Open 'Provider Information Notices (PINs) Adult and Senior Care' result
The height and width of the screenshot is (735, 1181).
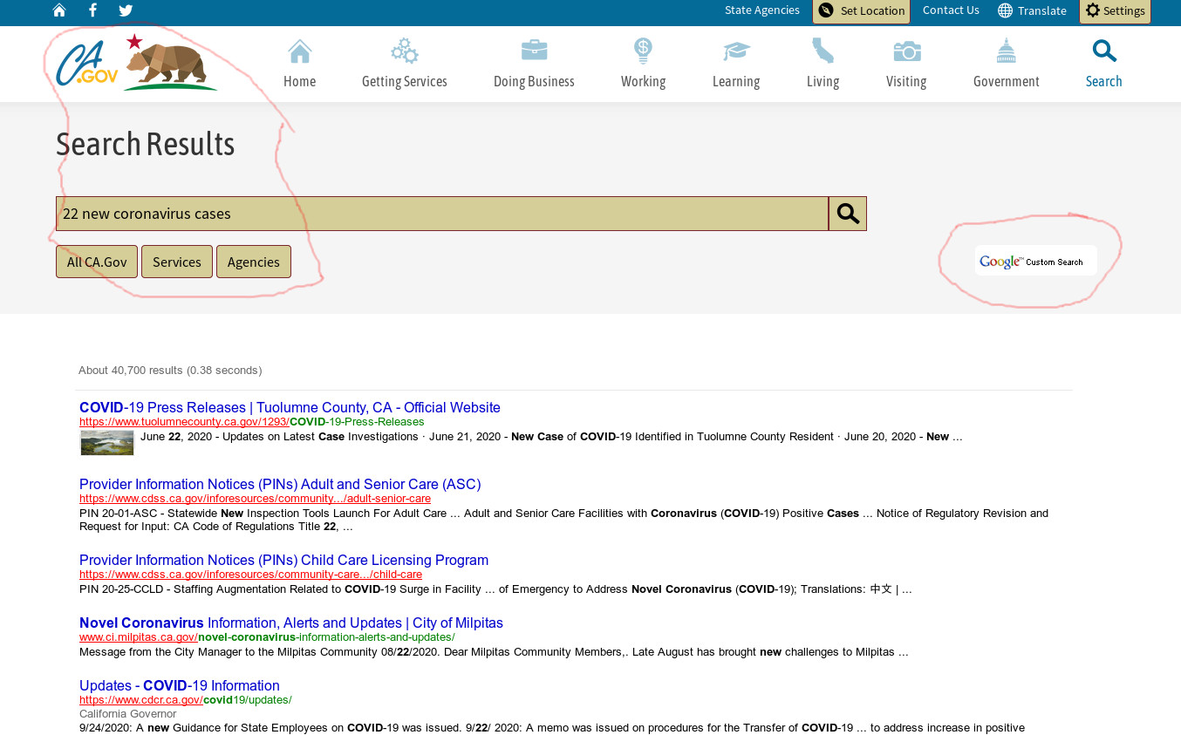(280, 484)
